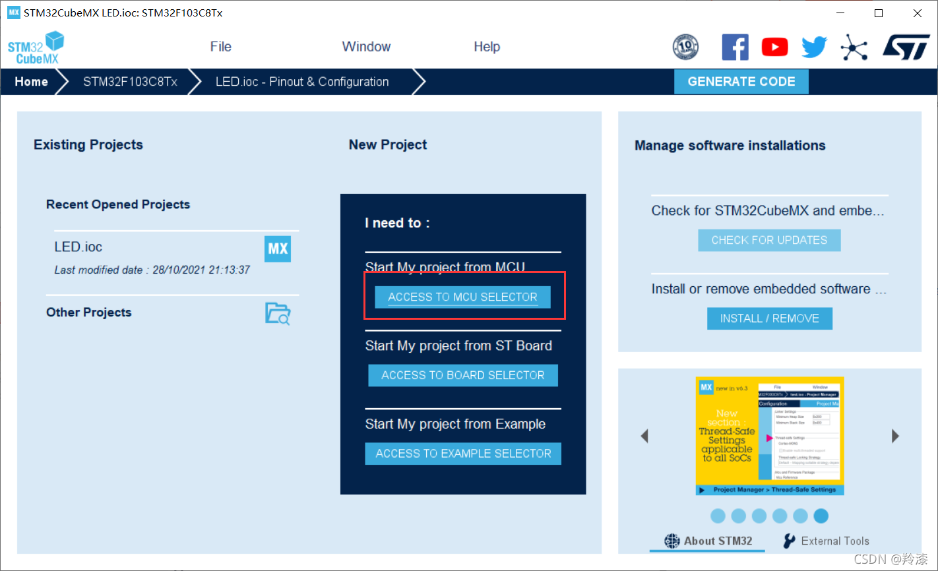This screenshot has width=938, height=571.
Task: Click ACCESS TO BOARD SELECTOR button
Action: (x=463, y=375)
